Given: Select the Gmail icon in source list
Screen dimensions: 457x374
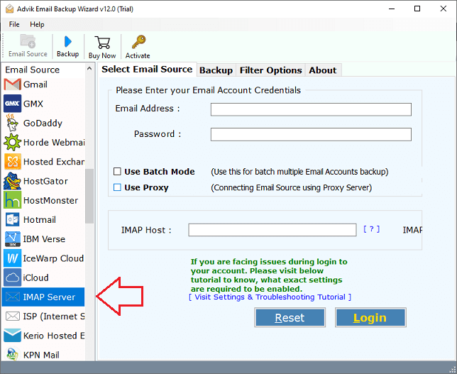Looking at the screenshot, I should tap(13, 84).
